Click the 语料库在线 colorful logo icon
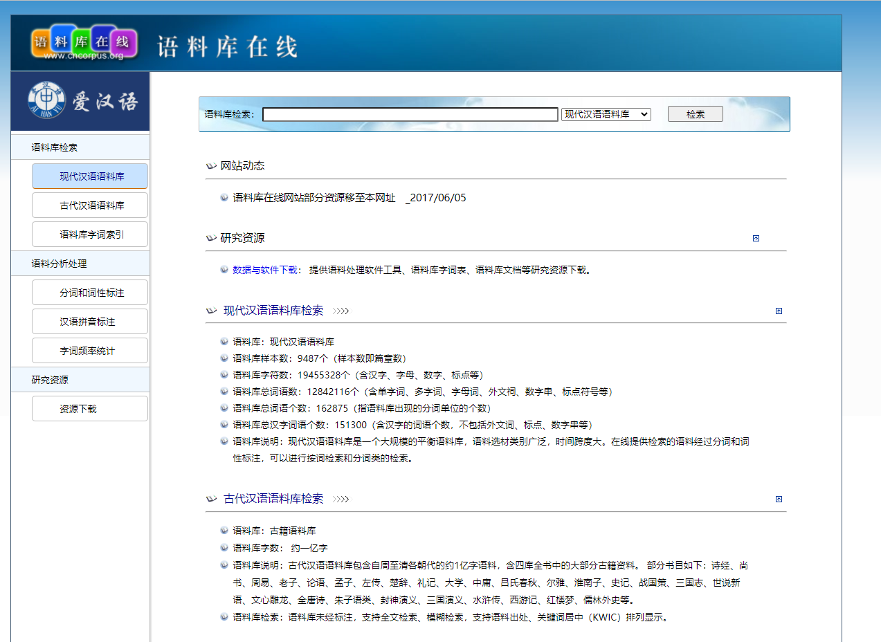 pos(84,42)
